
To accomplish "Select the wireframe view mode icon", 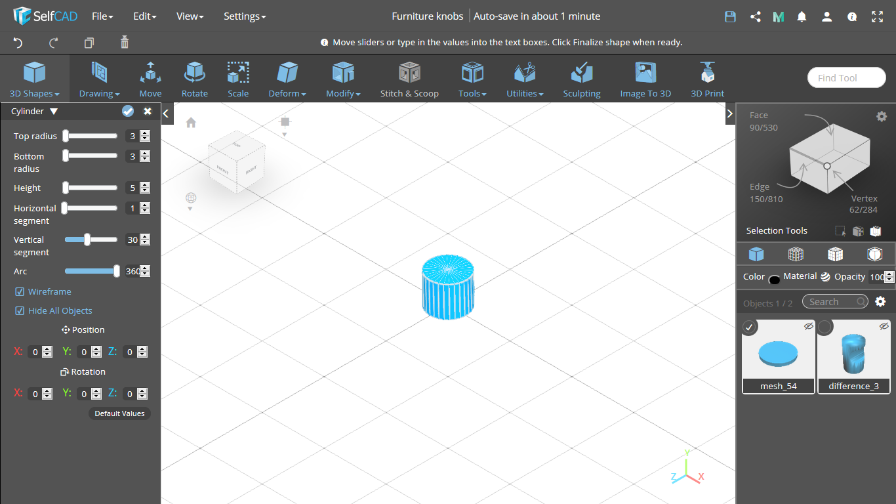I will tap(796, 254).
